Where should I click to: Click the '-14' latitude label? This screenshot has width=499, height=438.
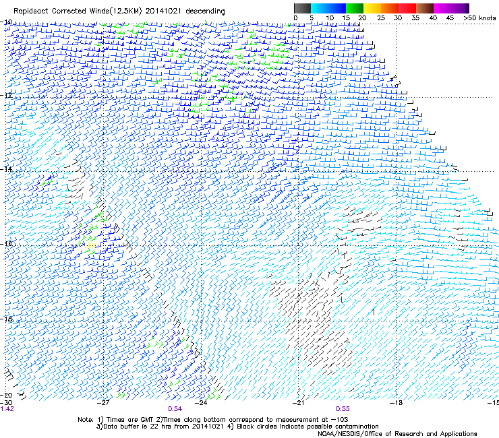pyautogui.click(x=6, y=169)
